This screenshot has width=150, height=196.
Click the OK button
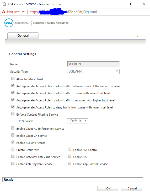(108, 188)
